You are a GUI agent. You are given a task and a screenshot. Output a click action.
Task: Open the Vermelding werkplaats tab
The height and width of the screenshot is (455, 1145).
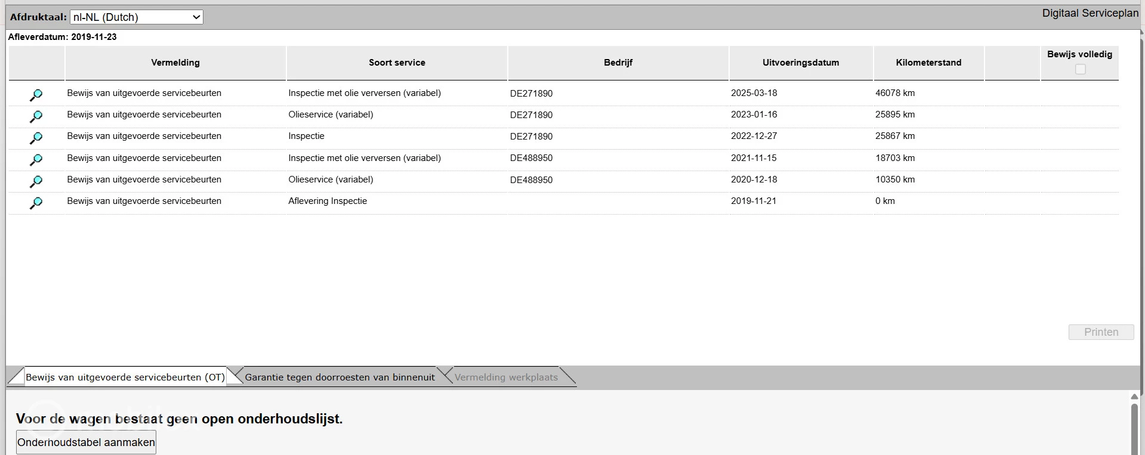click(506, 377)
